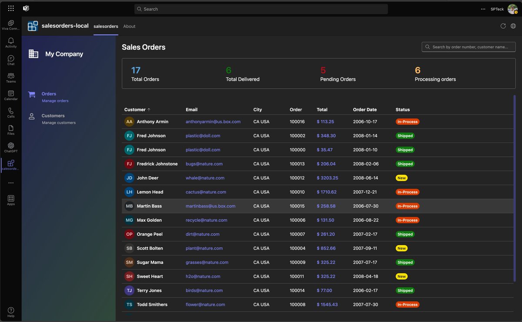
Task: Refresh the salesorders app
Action: pyautogui.click(x=503, y=26)
